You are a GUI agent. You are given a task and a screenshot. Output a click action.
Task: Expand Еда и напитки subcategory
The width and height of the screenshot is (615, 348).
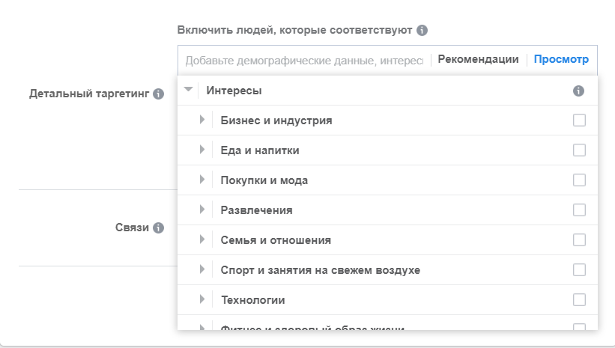202,150
